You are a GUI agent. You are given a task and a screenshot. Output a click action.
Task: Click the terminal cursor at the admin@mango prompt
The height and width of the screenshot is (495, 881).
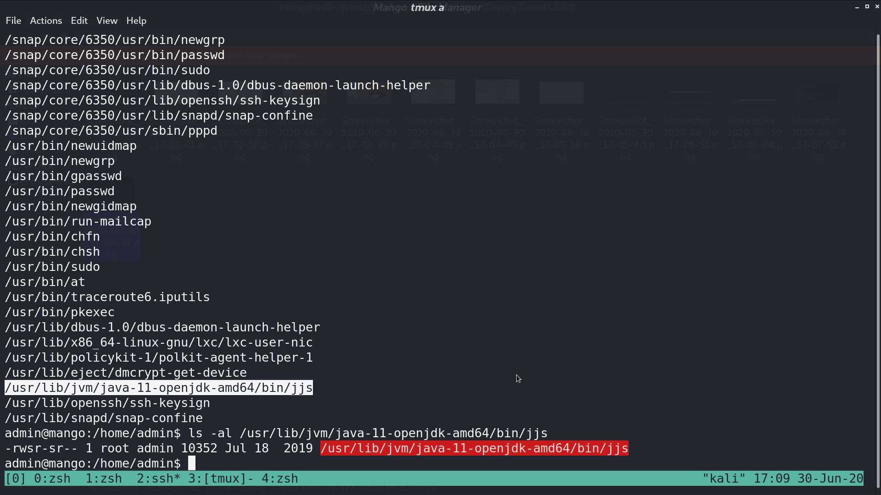coord(192,463)
